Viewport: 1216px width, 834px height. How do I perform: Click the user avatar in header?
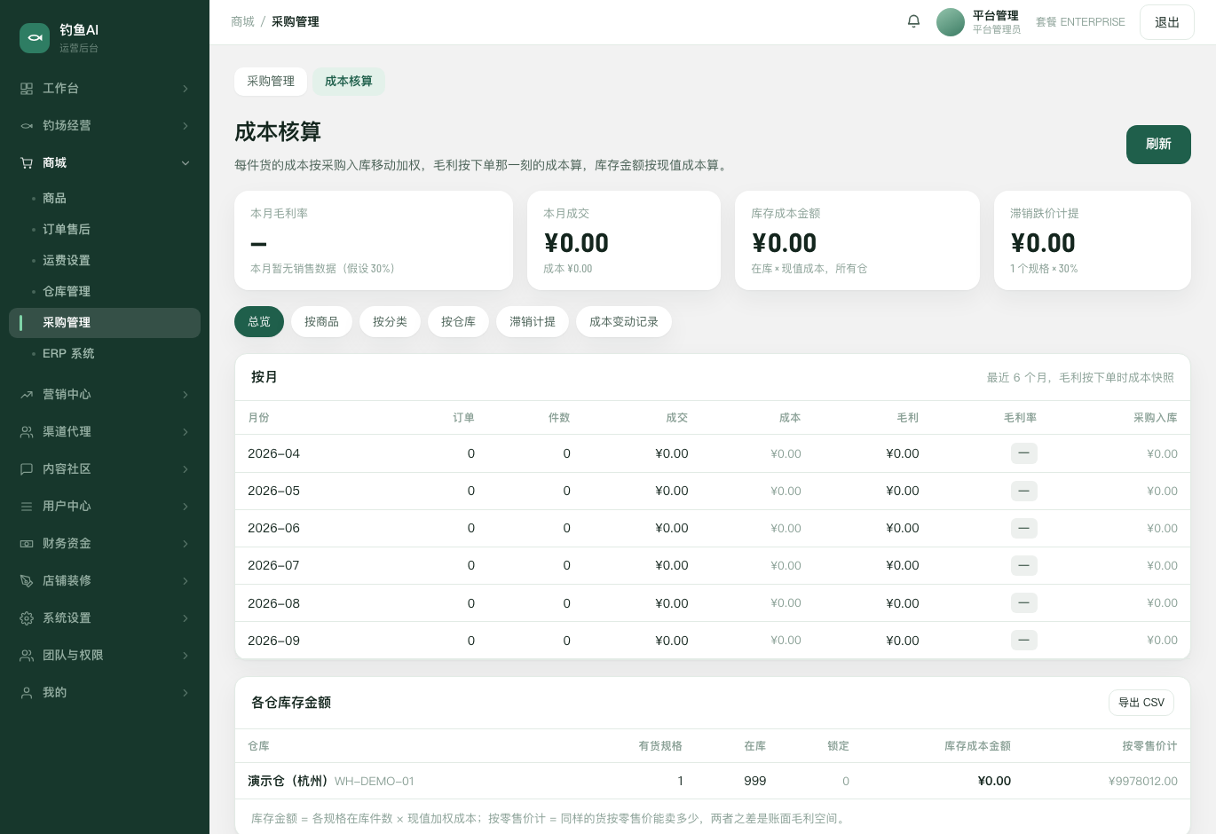[951, 22]
